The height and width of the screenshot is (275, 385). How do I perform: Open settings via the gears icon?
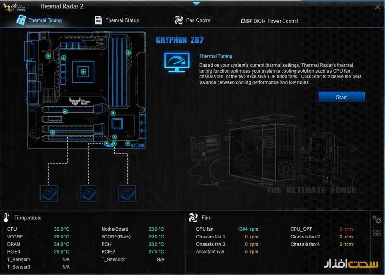(377, 219)
